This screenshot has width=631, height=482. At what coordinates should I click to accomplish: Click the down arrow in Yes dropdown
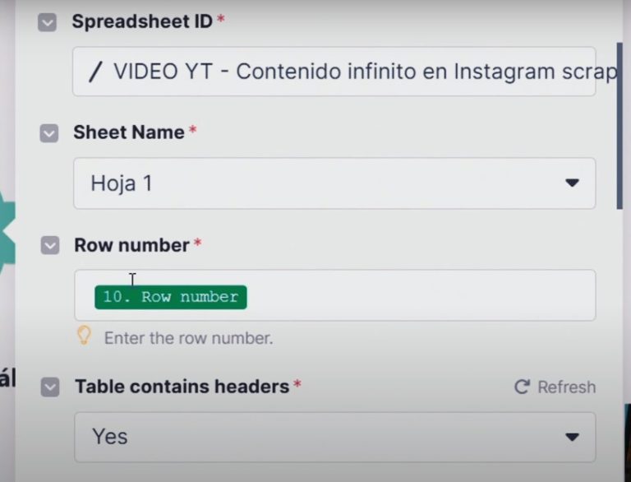point(572,437)
